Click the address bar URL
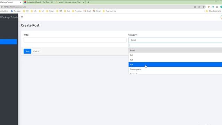The width and height of the screenshot is (222, 125). 15,7
